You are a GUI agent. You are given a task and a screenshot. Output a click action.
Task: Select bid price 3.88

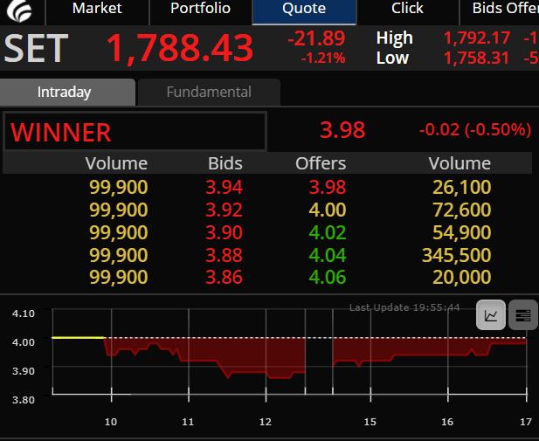point(225,255)
